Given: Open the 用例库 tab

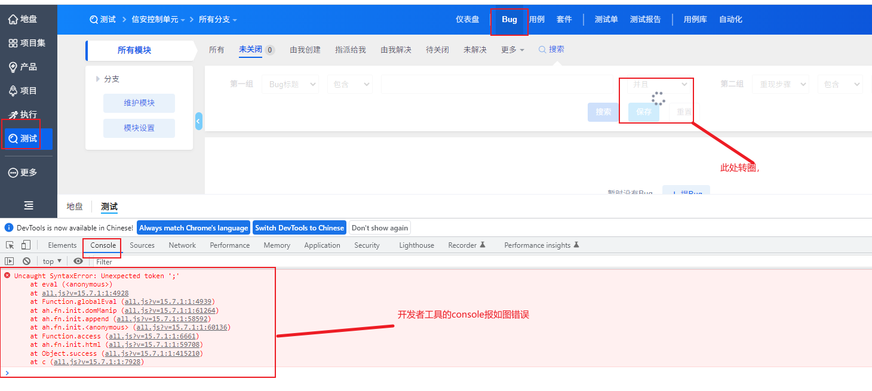Looking at the screenshot, I should tap(696, 19).
